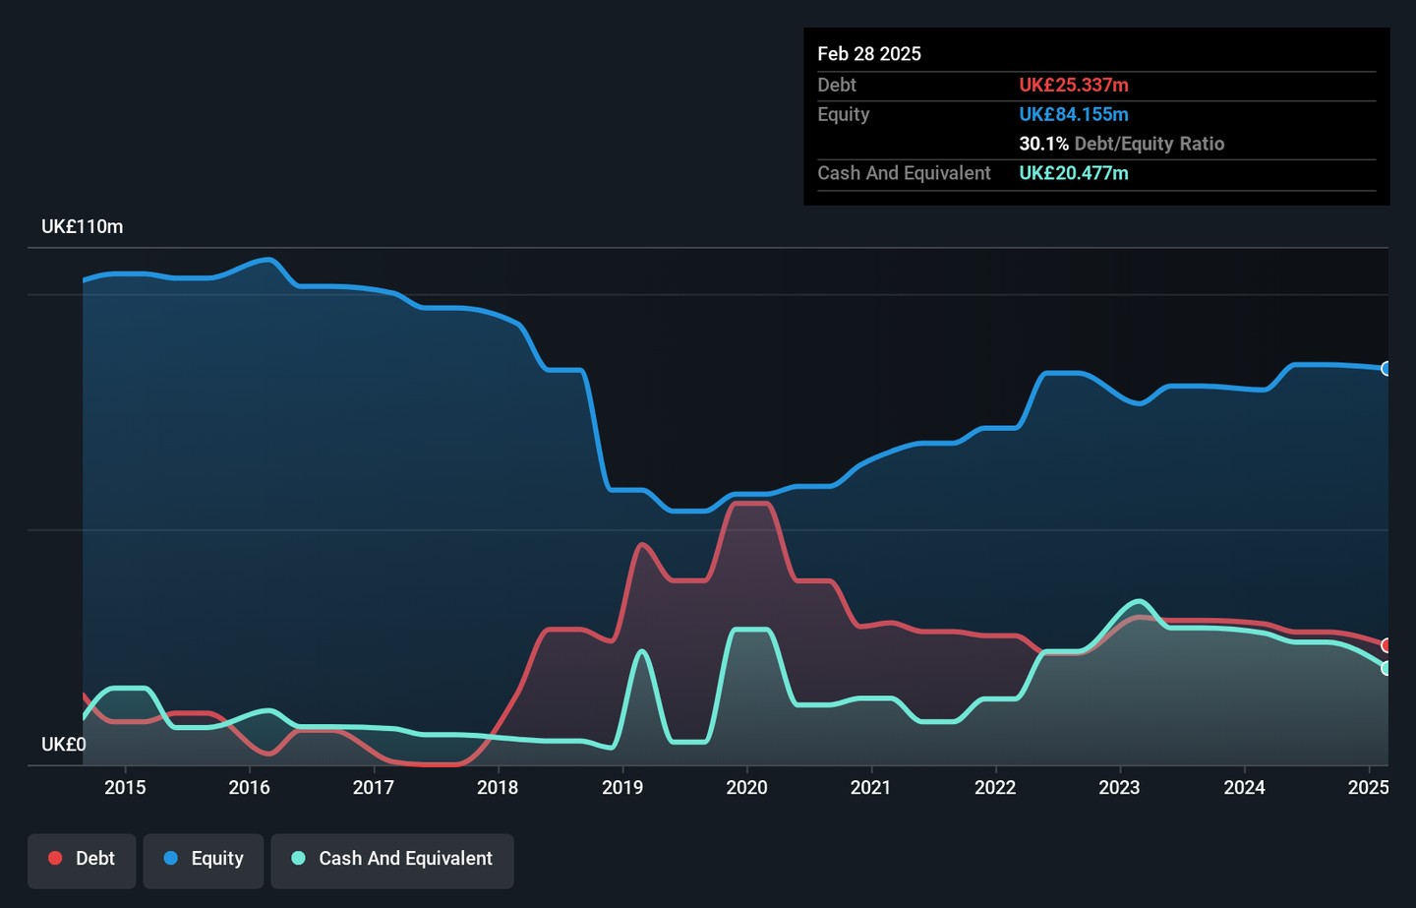Image resolution: width=1416 pixels, height=908 pixels.
Task: Click the UK£0 y-axis label
Action: [63, 744]
